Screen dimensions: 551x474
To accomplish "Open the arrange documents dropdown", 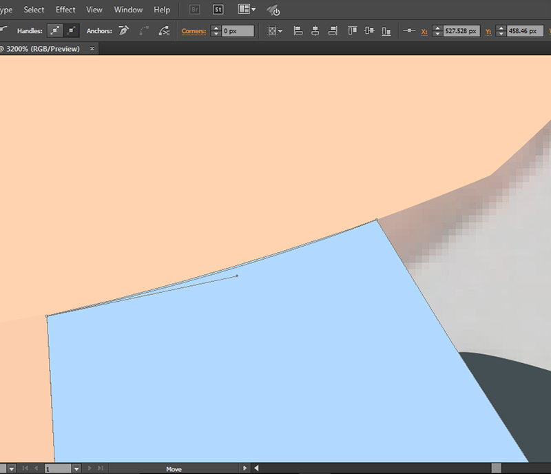I will [247, 10].
